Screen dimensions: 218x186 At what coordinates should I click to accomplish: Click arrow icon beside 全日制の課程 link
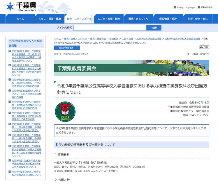coord(10,135)
